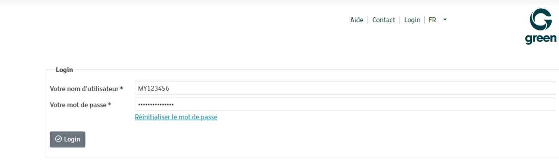The height and width of the screenshot is (167, 559).
Task: Open the Aide help page
Action: click(357, 20)
